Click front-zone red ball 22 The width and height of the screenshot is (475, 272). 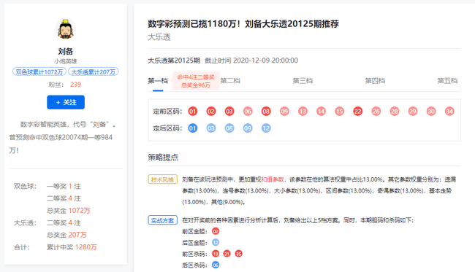pyautogui.click(x=358, y=112)
